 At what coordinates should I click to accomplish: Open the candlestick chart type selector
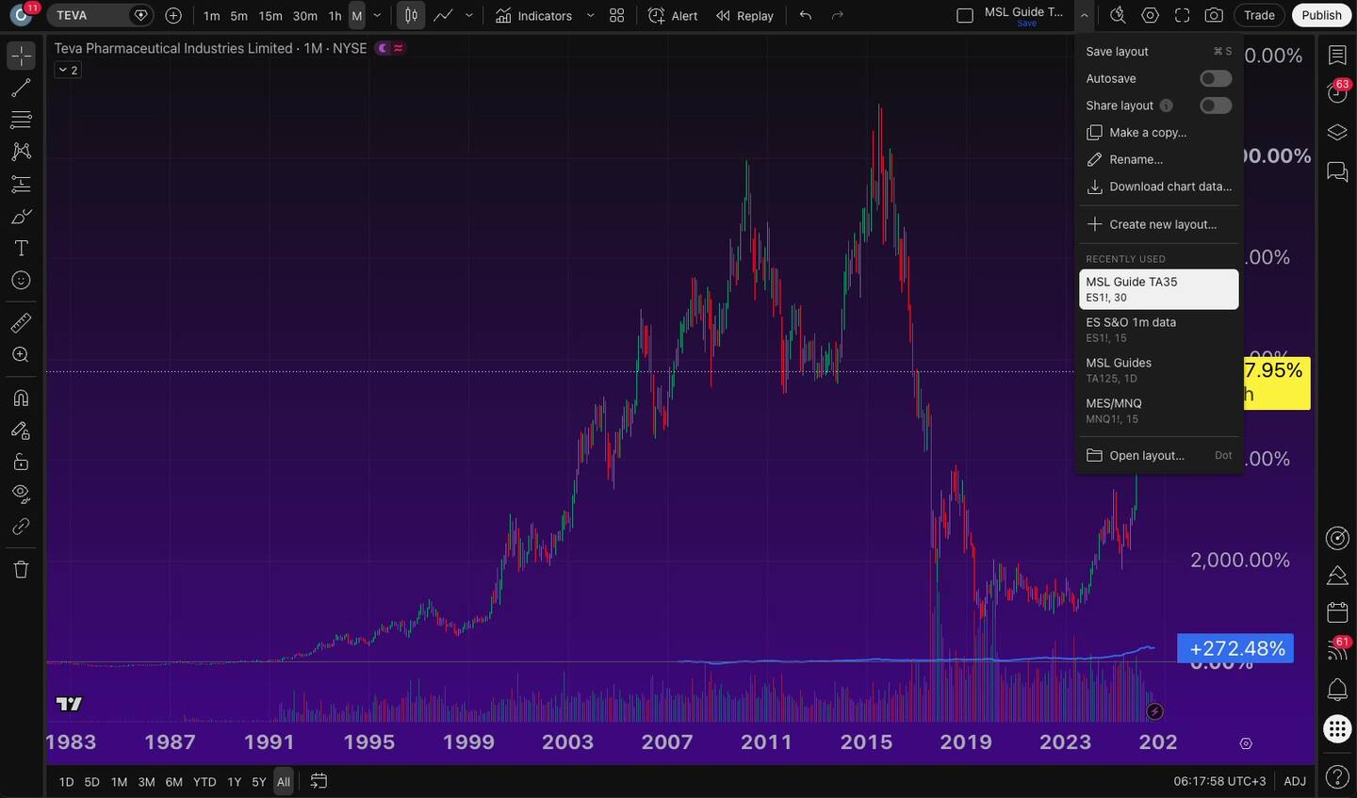coord(411,15)
